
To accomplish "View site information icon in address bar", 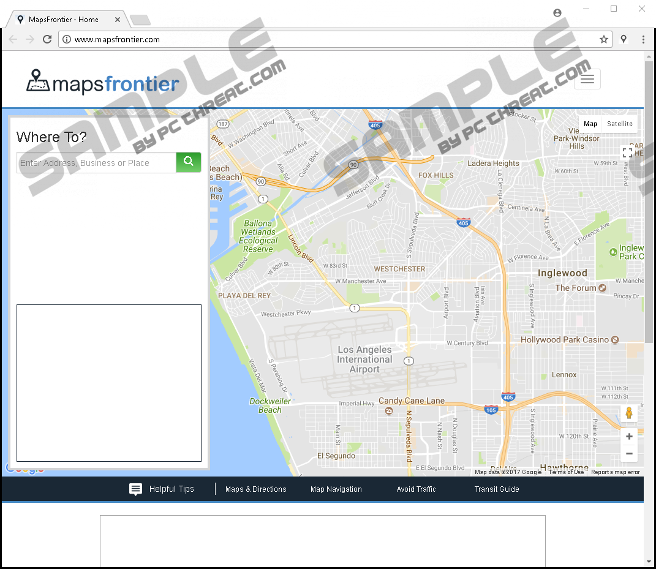I will 67,39.
